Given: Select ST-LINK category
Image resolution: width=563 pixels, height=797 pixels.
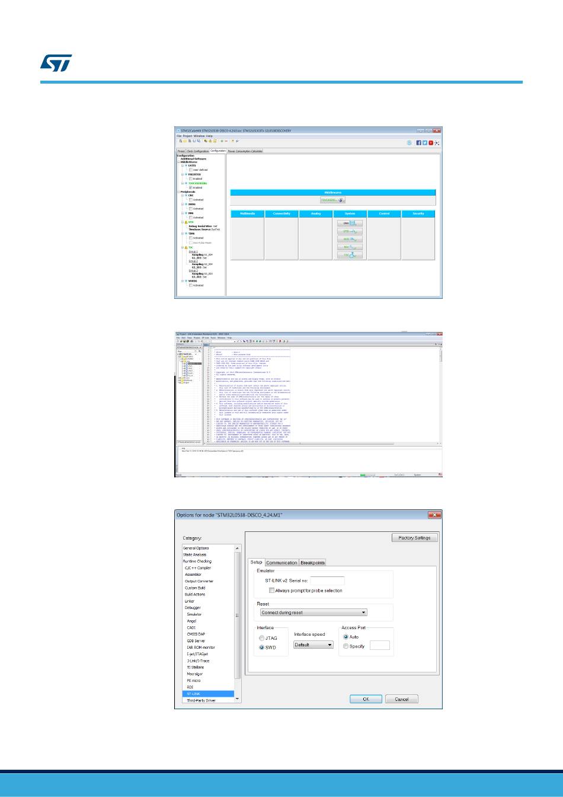Looking at the screenshot, I should point(208,694).
